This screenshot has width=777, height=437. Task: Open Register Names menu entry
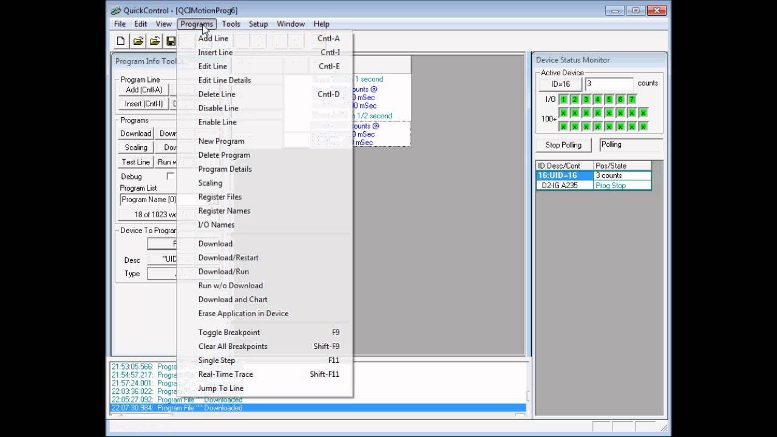265,211
